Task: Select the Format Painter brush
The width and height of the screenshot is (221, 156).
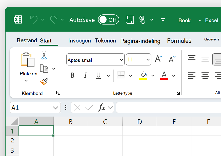Action: point(44,81)
